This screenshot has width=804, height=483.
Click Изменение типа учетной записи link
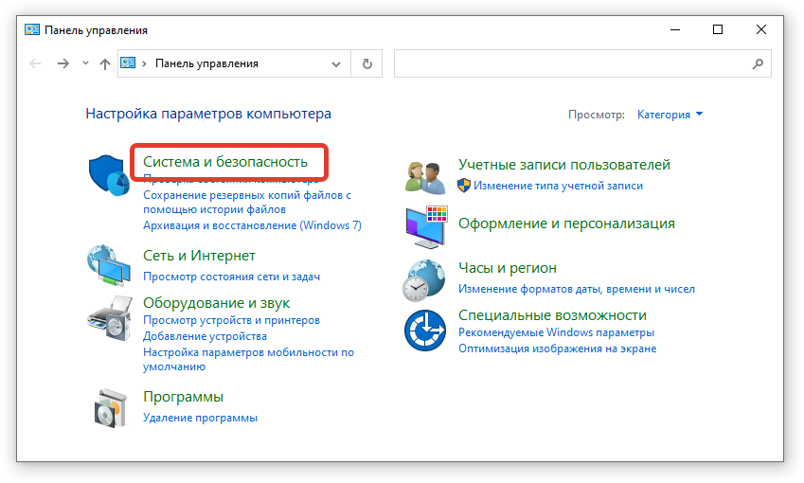[558, 187]
